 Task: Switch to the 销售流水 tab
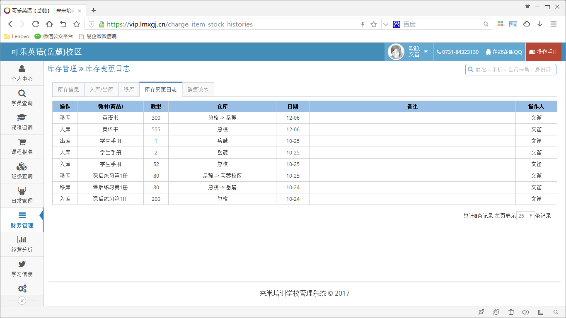(198, 89)
